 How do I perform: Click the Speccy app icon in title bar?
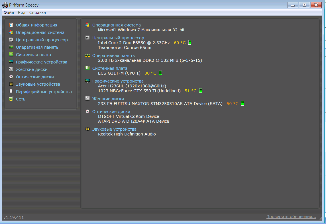tap(5, 5)
